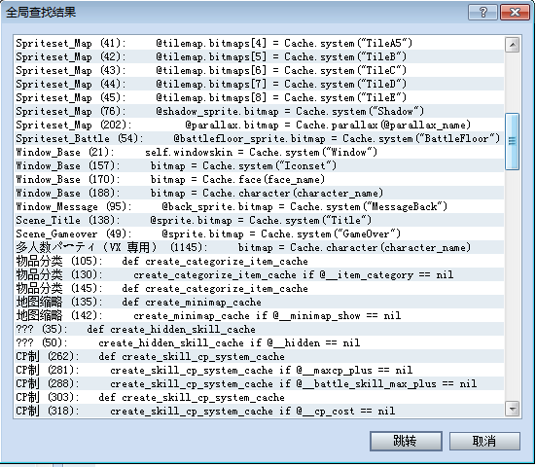
Task: Select the CP制 (288) battle_skill_max_plus result
Action: coord(259,384)
